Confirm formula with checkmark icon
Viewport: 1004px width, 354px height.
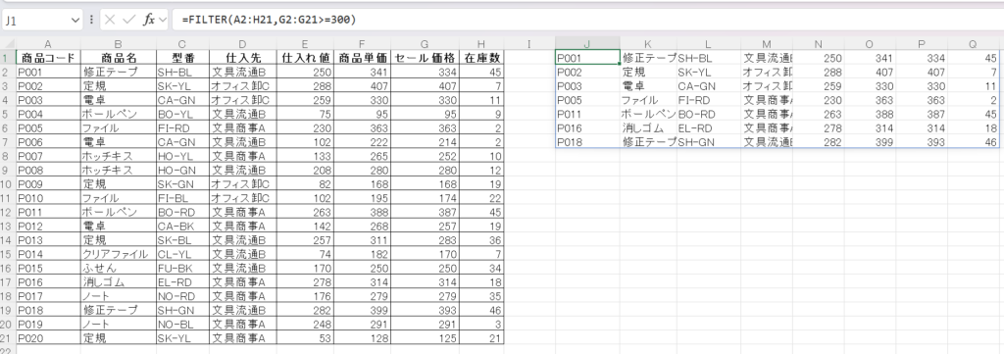click(x=129, y=20)
